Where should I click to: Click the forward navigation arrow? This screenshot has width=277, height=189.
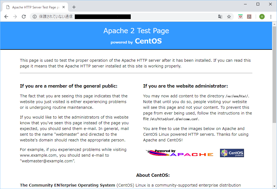pyautogui.click(x=15, y=17)
